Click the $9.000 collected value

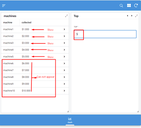[x=25, y=84]
